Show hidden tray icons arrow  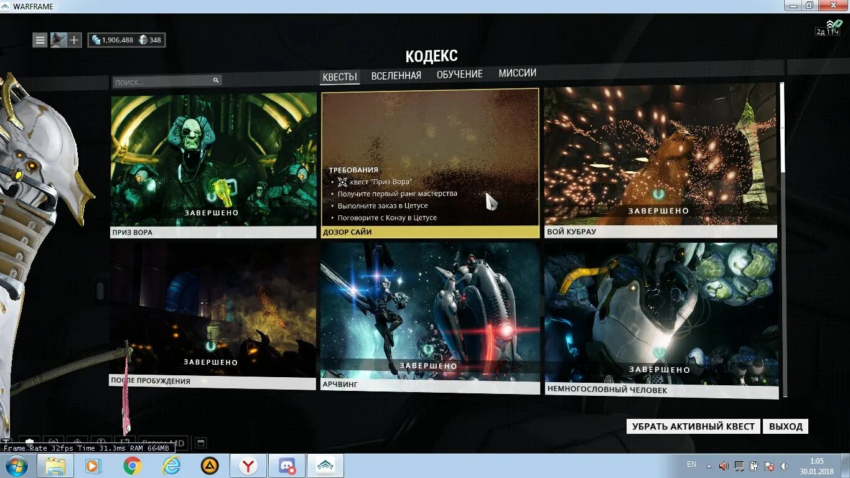(x=709, y=466)
